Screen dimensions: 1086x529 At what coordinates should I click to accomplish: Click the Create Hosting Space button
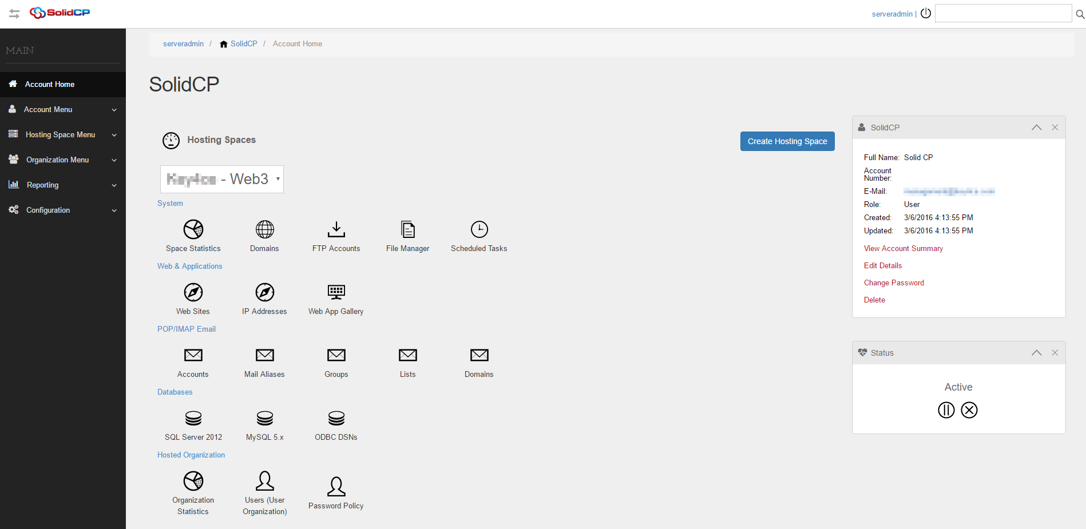(787, 141)
